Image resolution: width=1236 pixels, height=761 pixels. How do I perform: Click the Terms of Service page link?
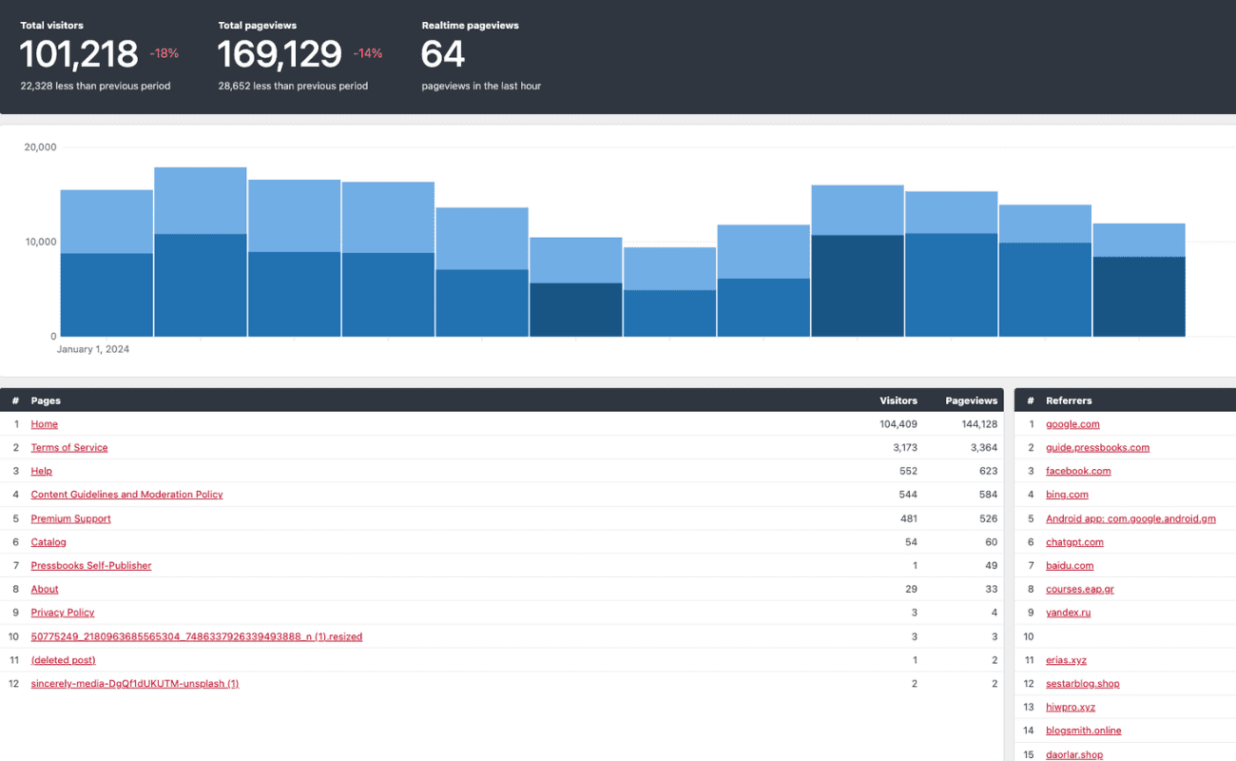69,448
